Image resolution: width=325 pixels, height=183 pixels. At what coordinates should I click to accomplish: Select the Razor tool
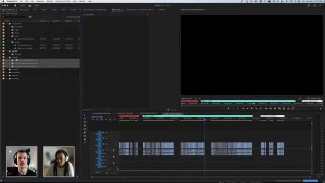[85, 126]
